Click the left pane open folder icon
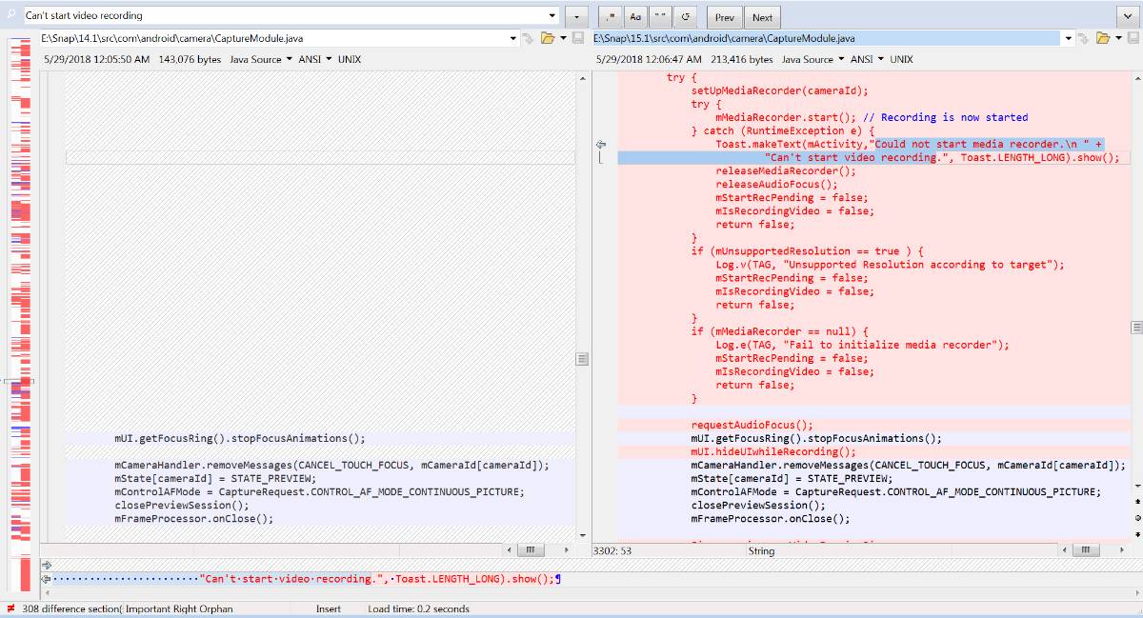 coord(547,38)
